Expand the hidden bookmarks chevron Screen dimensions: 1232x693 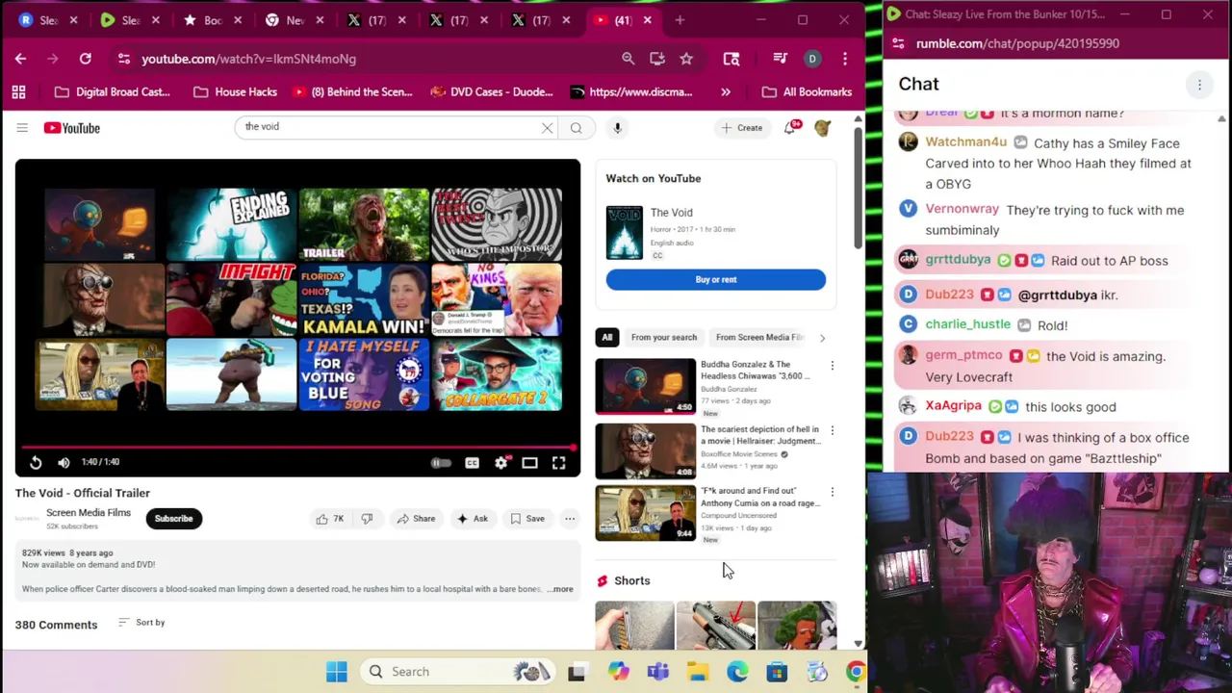point(726,91)
